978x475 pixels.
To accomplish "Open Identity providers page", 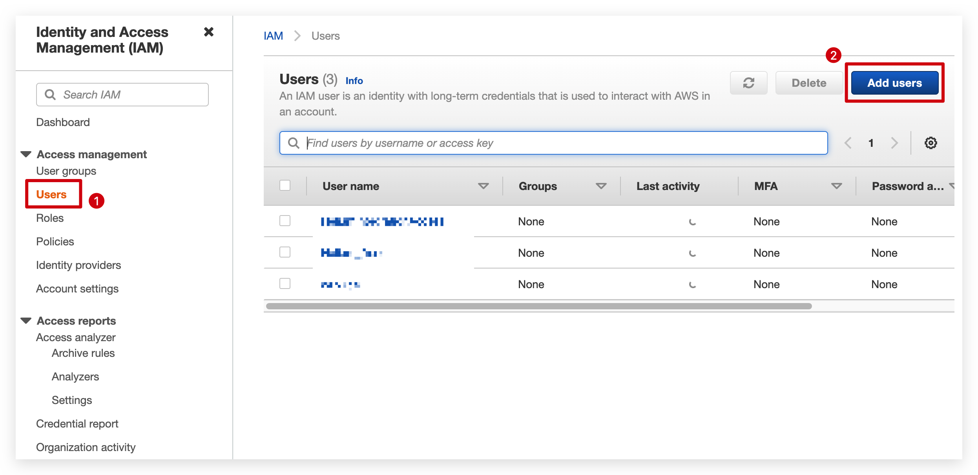I will pos(78,265).
